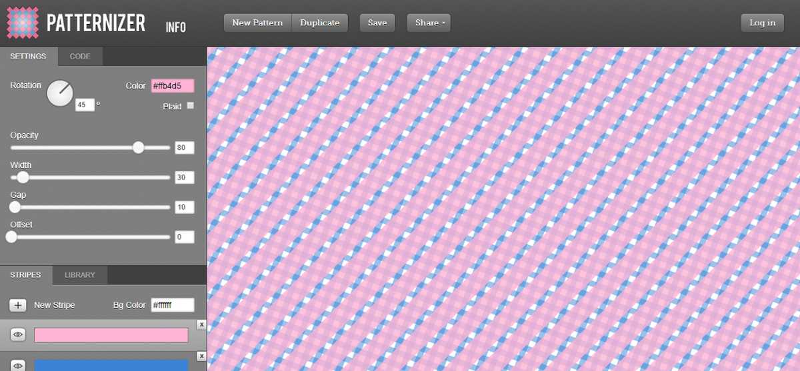Open the Share dropdown menu
Viewport: 800px width, 371px height.
(429, 23)
